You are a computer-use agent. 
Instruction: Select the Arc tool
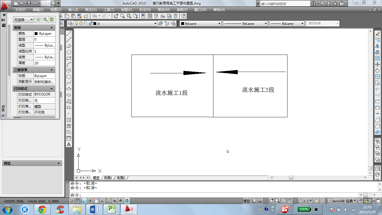point(69,64)
